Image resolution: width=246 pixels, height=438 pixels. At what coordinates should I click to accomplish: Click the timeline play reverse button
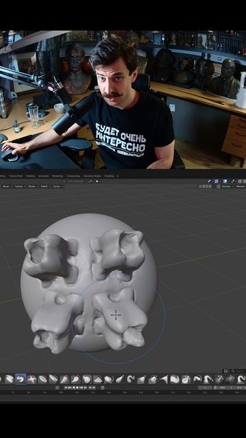click(x=74, y=387)
